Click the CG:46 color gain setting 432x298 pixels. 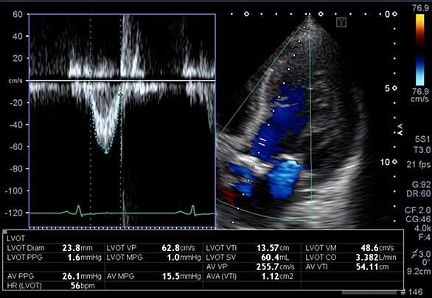click(x=418, y=219)
